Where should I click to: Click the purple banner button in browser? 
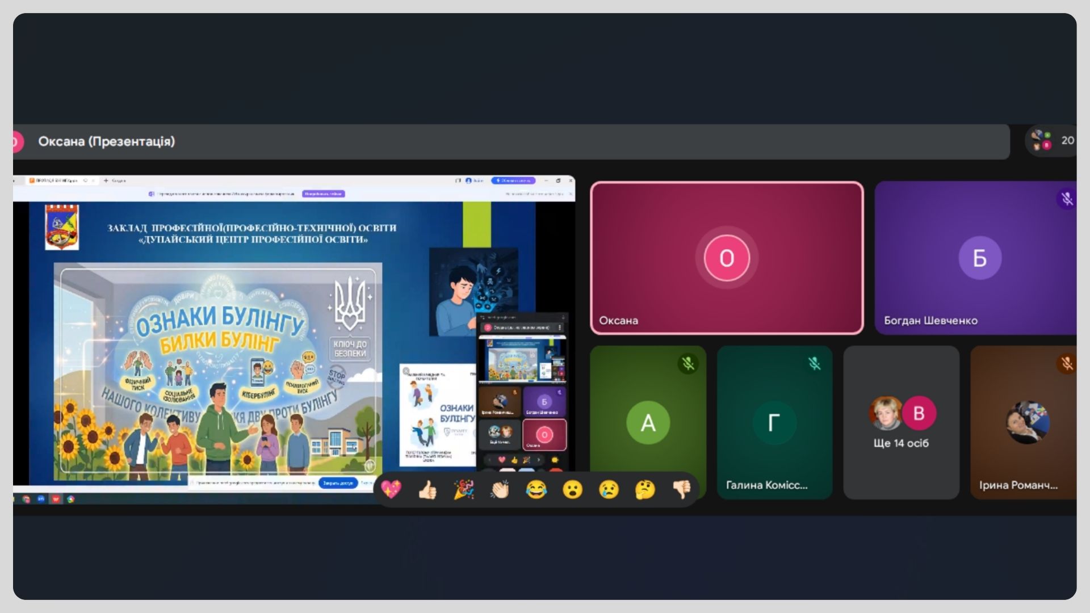(323, 194)
